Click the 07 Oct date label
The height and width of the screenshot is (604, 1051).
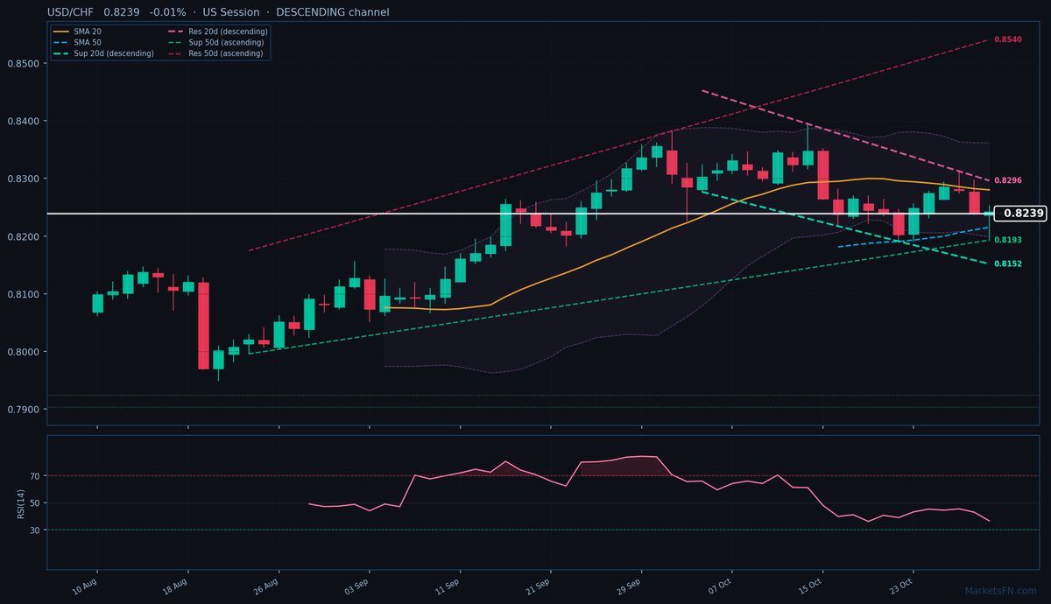[718, 586]
